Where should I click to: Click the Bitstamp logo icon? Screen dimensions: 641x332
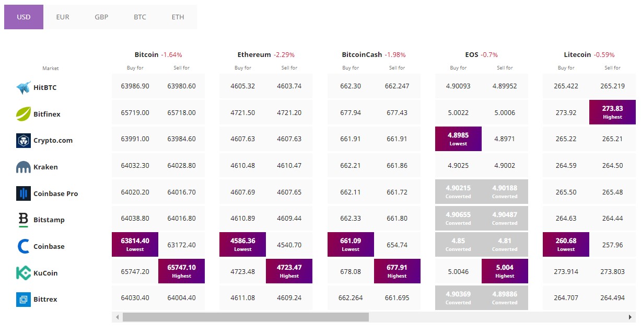pyautogui.click(x=24, y=220)
